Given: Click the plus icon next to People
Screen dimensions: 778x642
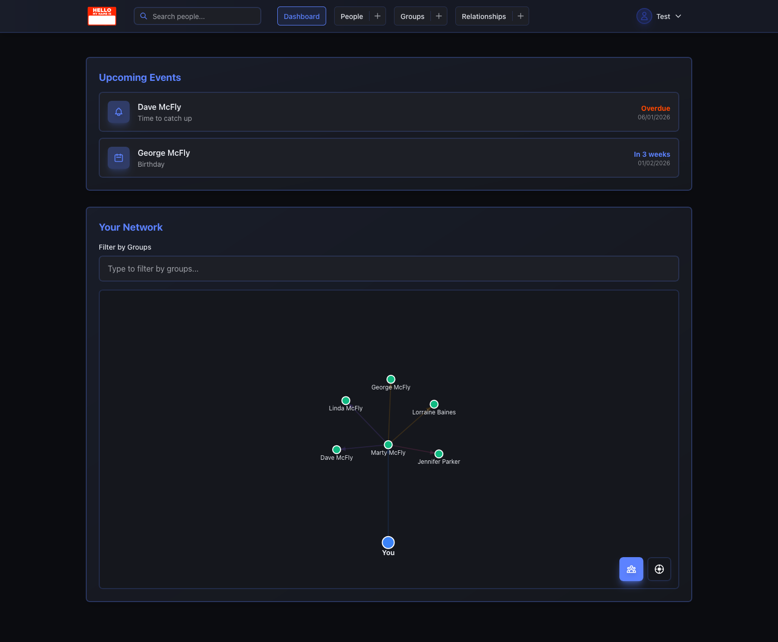Looking at the screenshot, I should coord(378,16).
